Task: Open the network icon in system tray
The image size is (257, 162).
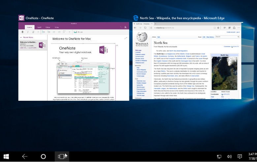Action: (219, 157)
